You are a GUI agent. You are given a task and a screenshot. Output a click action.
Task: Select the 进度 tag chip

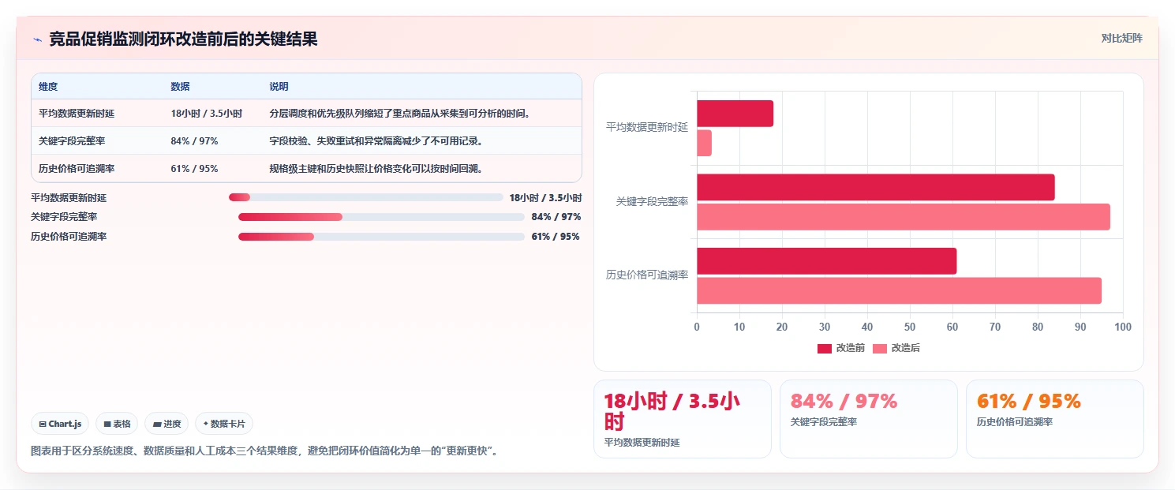click(167, 424)
